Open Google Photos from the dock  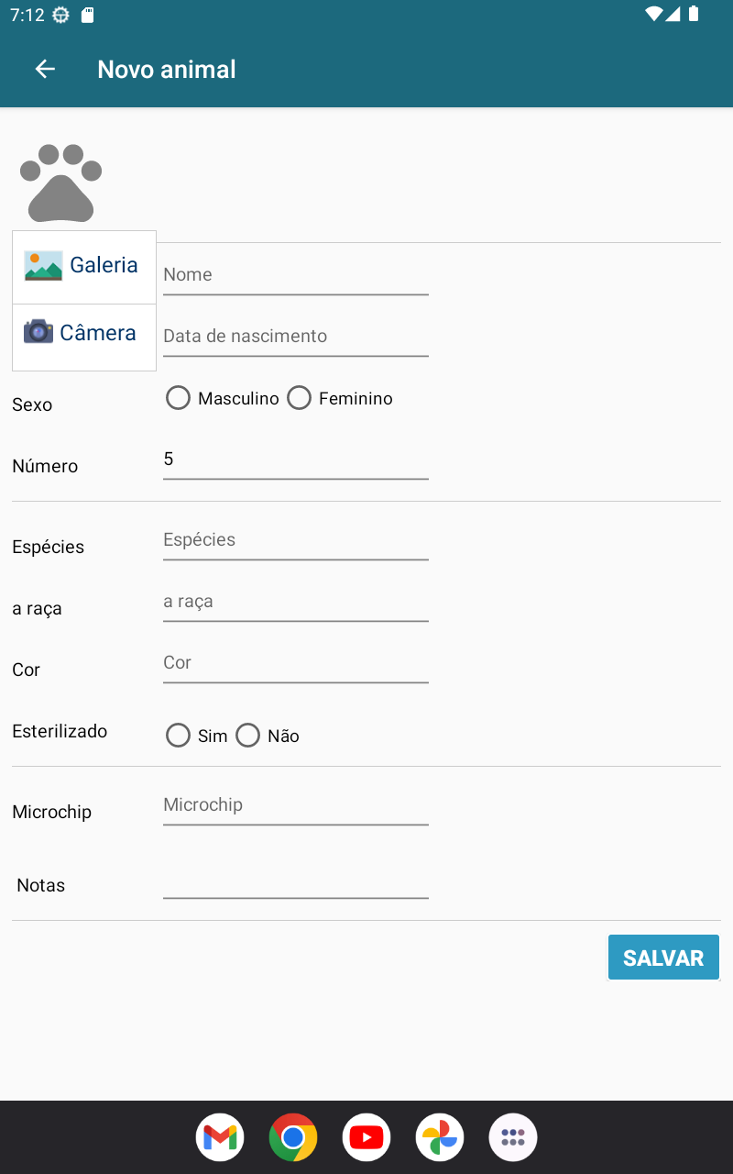pyautogui.click(x=440, y=1137)
